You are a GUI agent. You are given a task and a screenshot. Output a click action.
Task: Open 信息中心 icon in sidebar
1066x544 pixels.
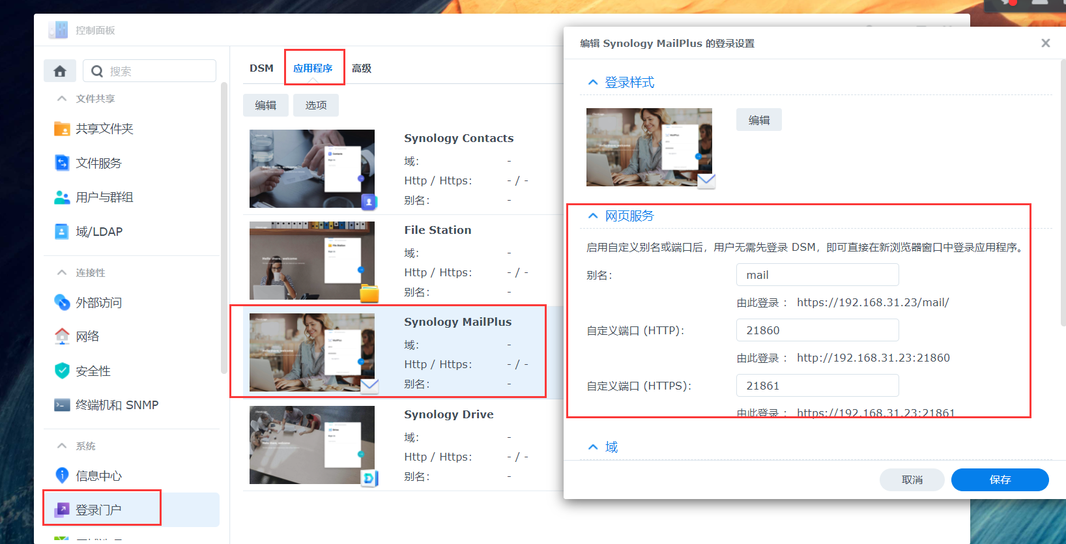click(62, 476)
